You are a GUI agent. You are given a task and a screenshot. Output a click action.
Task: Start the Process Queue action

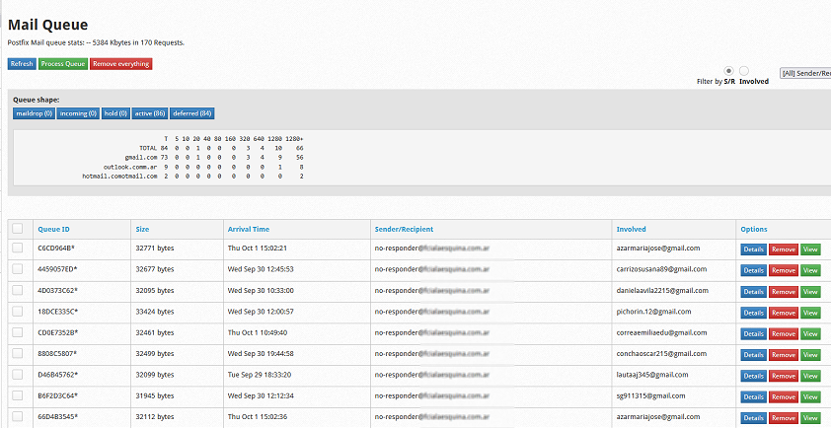[x=63, y=64]
